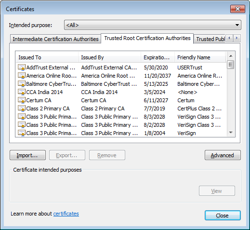Open the Advanced settings button
The width and height of the screenshot is (250, 230).
pyautogui.click(x=223, y=155)
